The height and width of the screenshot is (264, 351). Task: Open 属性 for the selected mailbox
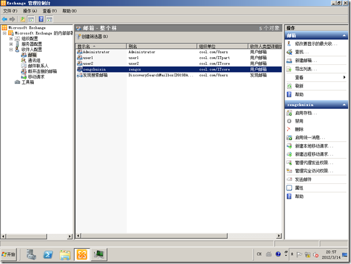tap(299, 188)
